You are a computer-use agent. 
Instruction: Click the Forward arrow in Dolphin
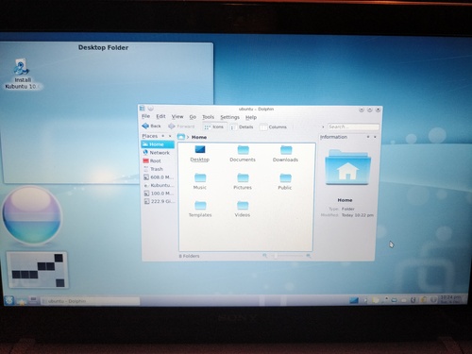click(181, 126)
